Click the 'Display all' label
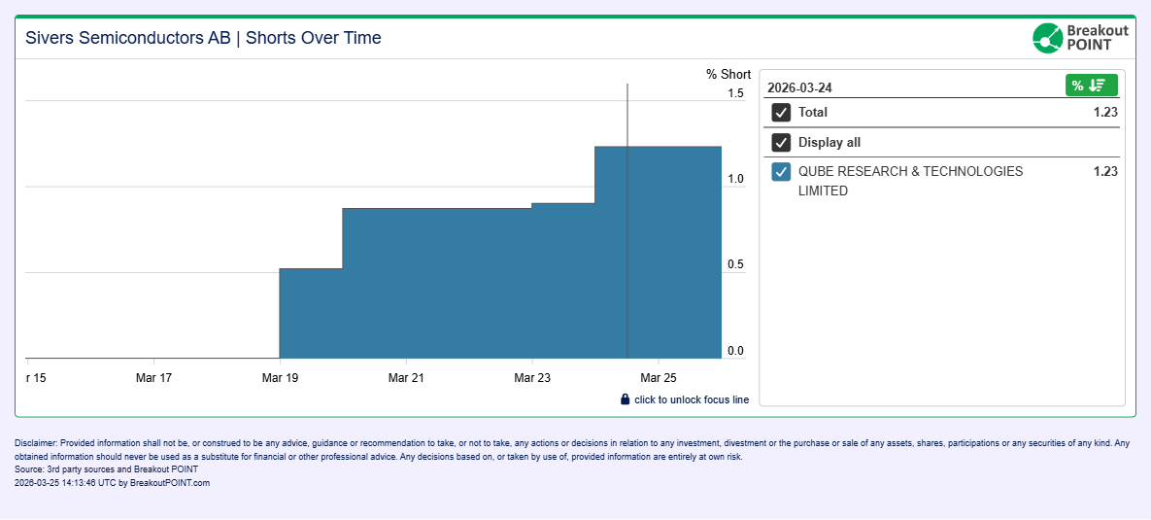Viewport: 1151px width, 520px height. [829, 143]
